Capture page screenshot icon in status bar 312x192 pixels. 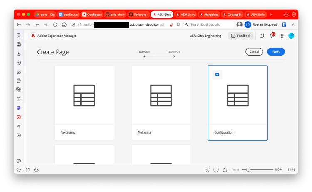[207, 170]
